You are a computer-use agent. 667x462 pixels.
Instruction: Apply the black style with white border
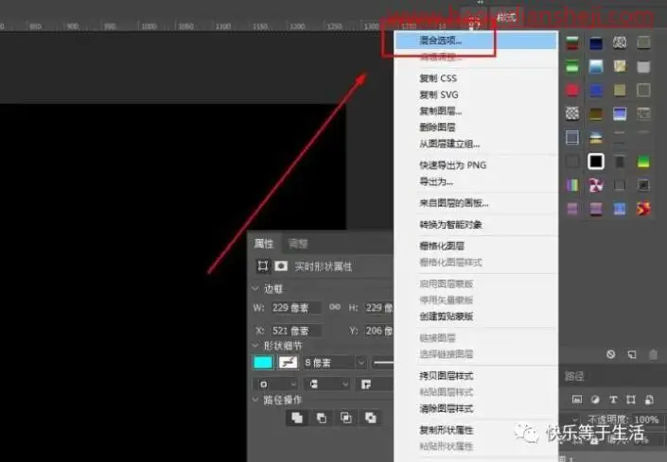point(596,162)
